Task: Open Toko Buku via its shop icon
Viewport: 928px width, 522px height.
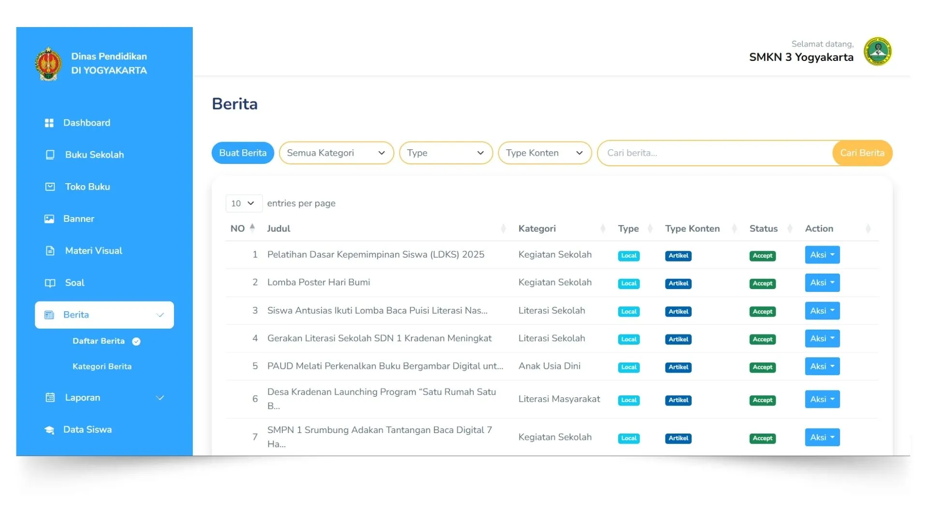Action: pos(51,187)
